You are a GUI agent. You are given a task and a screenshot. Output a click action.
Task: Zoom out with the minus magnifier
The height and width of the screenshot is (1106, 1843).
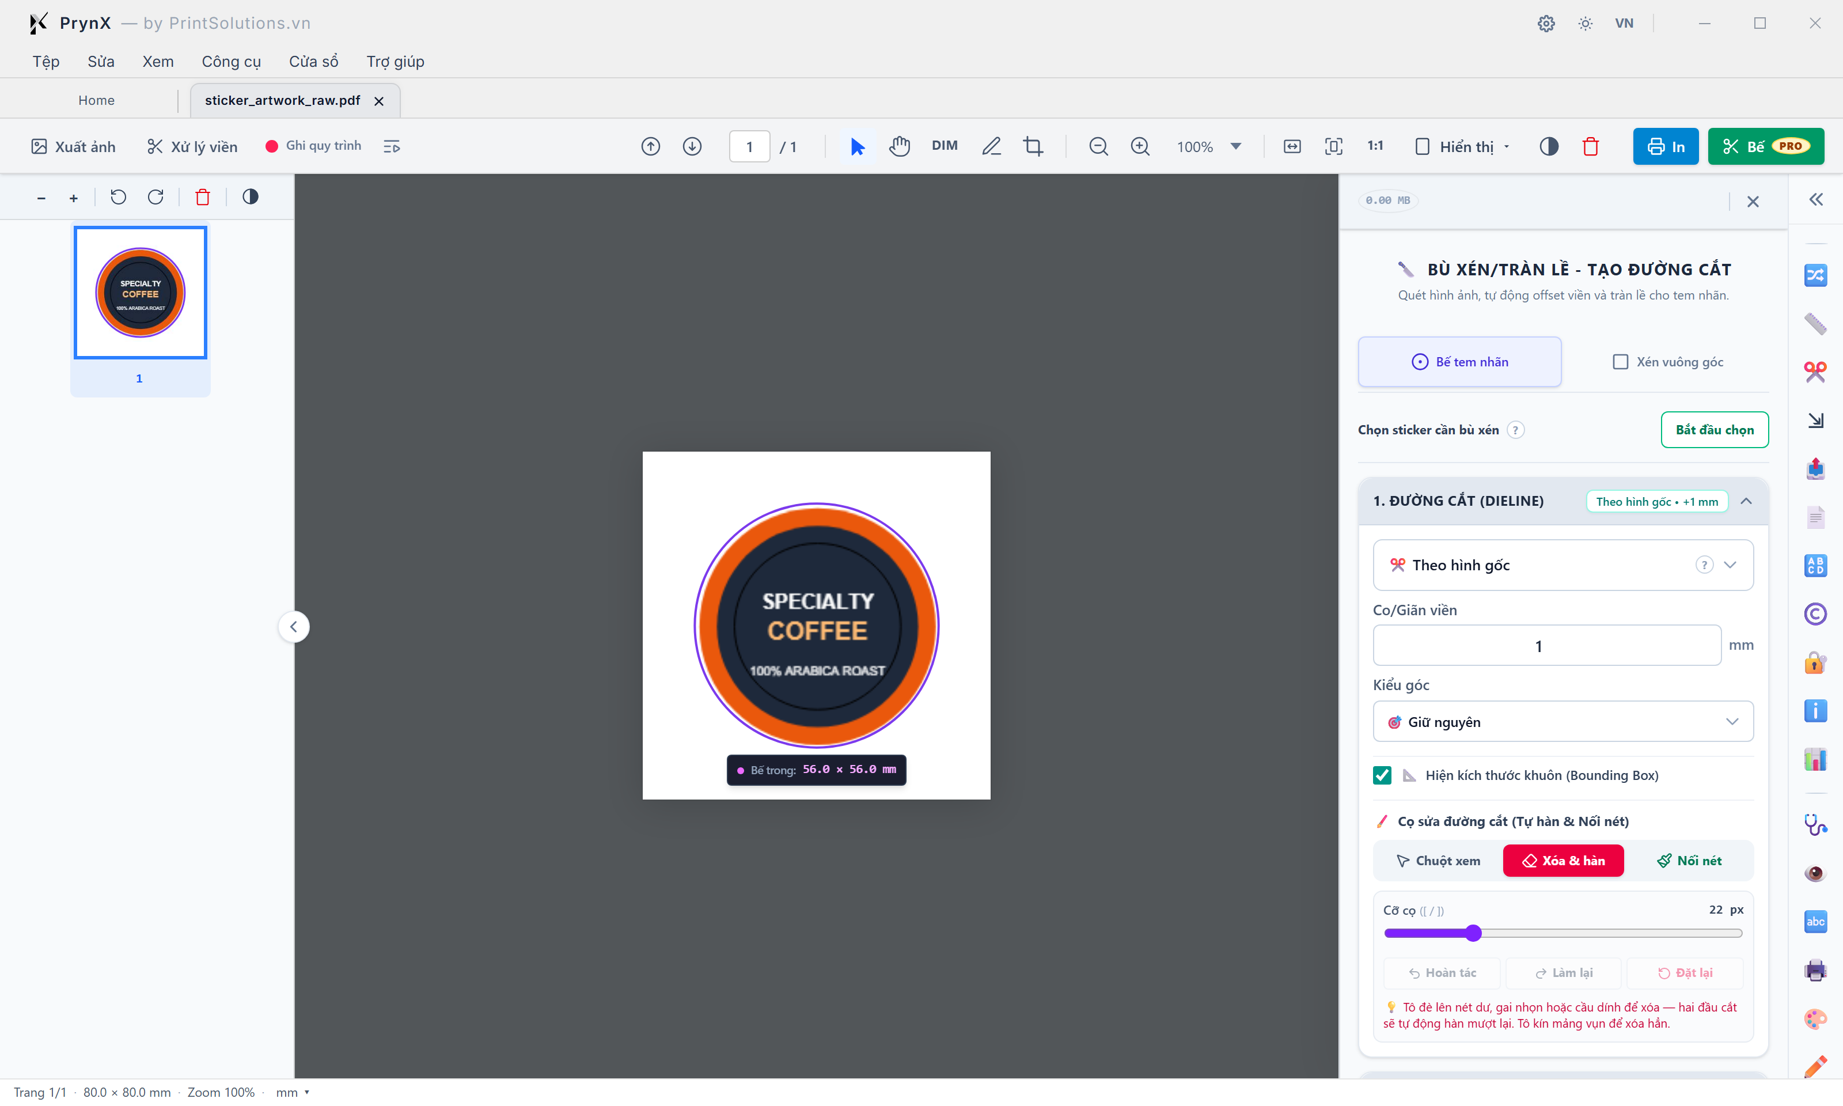pyautogui.click(x=1098, y=146)
